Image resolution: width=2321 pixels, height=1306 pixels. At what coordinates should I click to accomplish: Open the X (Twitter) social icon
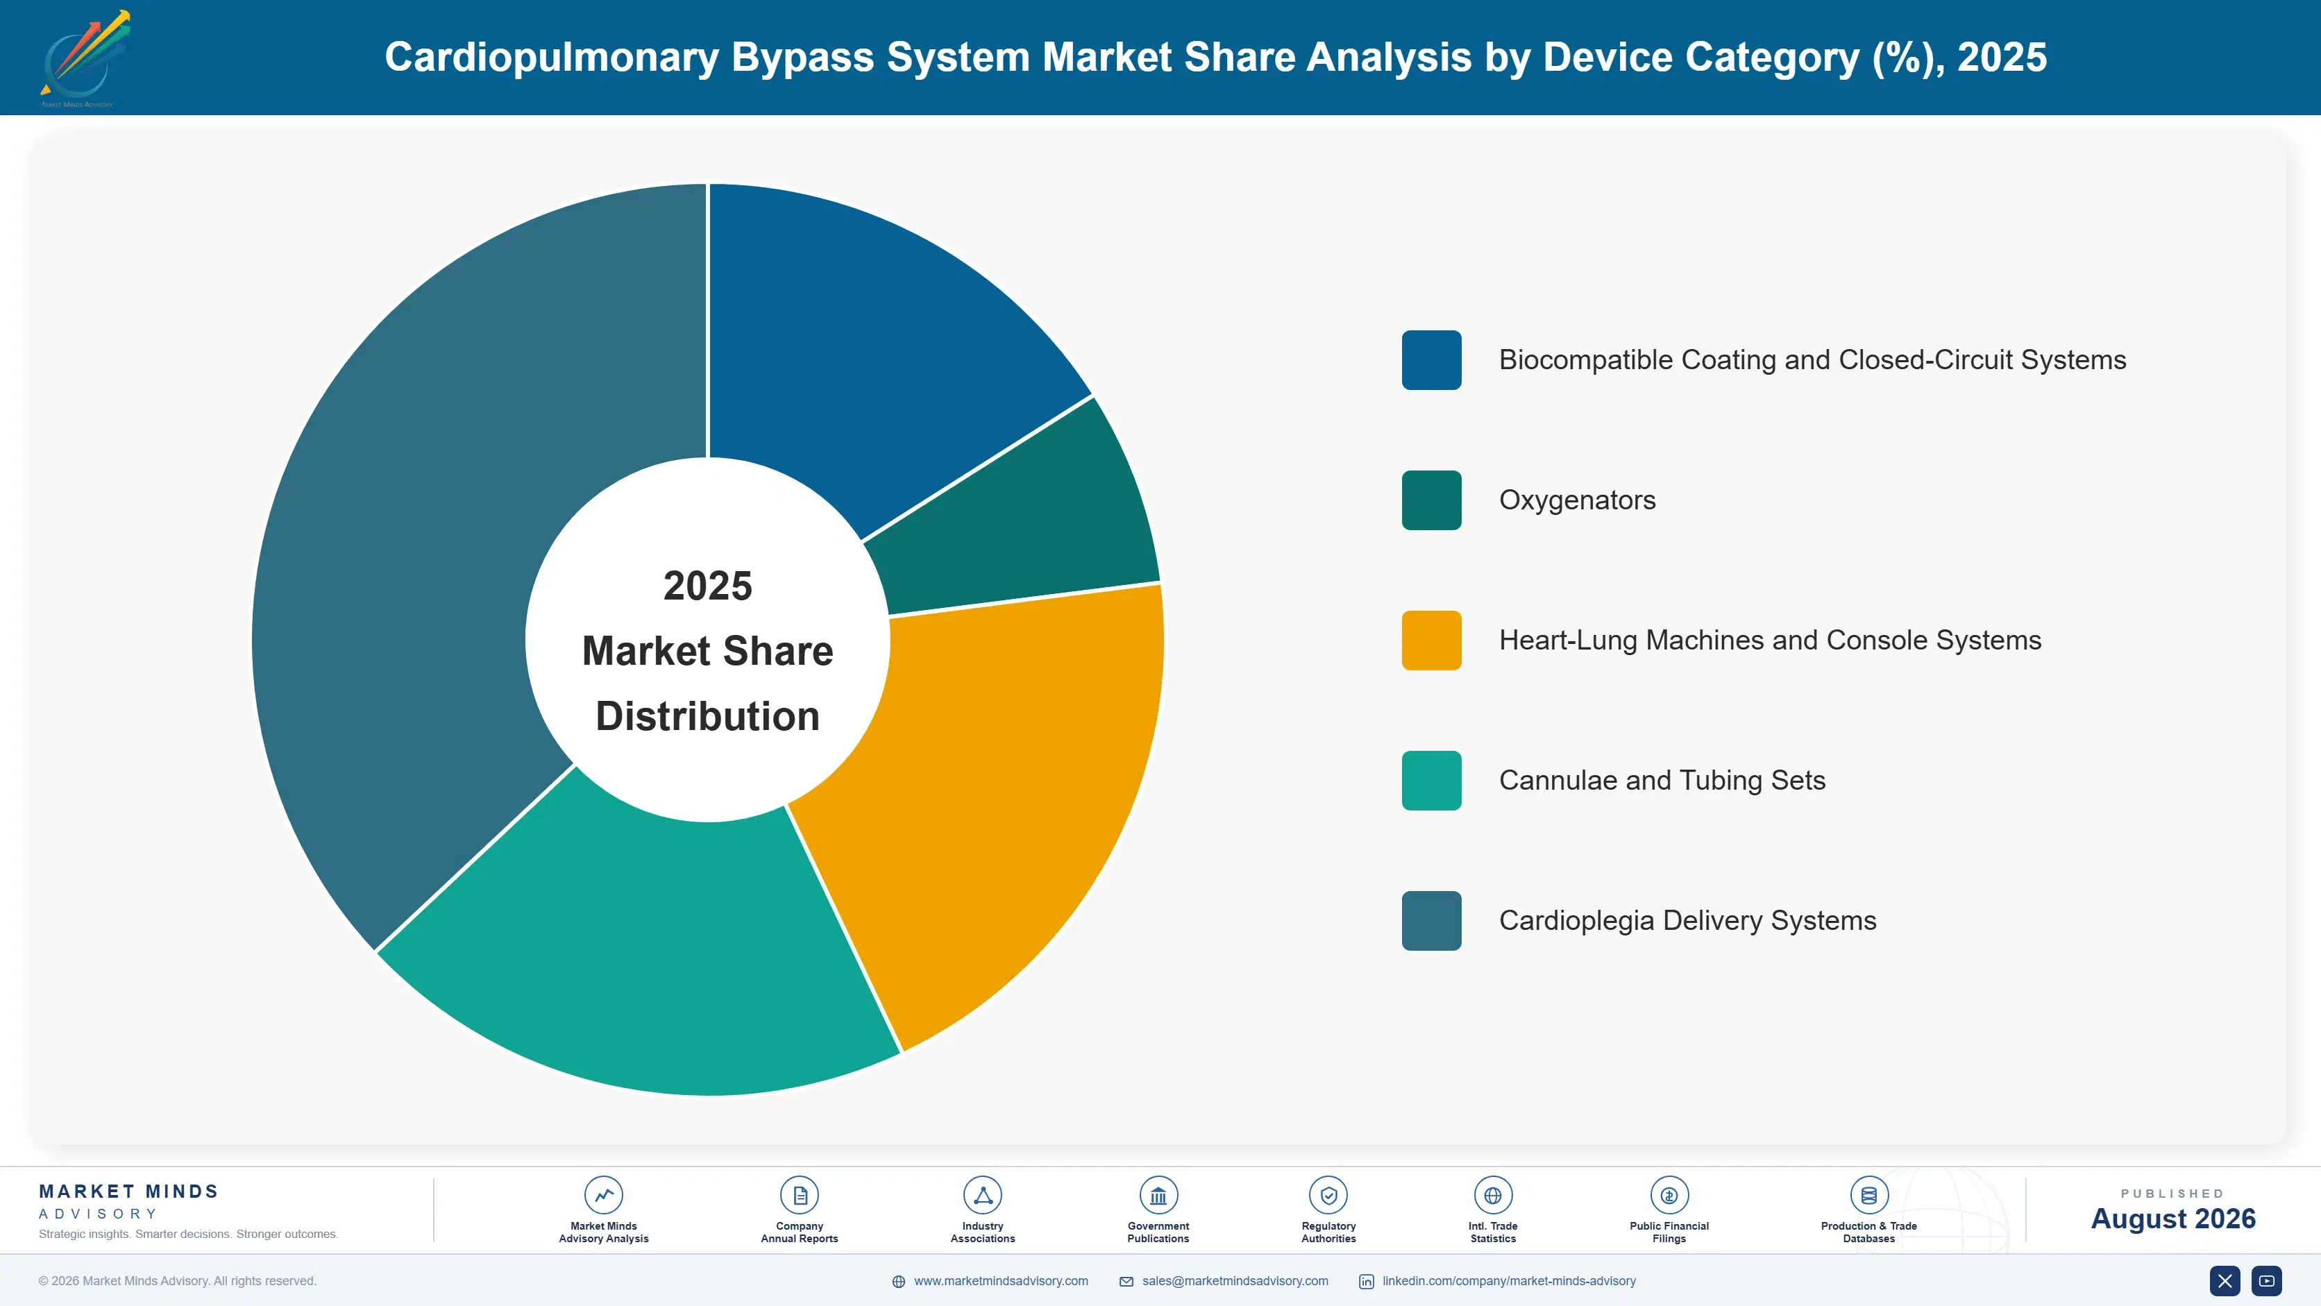(2225, 1281)
